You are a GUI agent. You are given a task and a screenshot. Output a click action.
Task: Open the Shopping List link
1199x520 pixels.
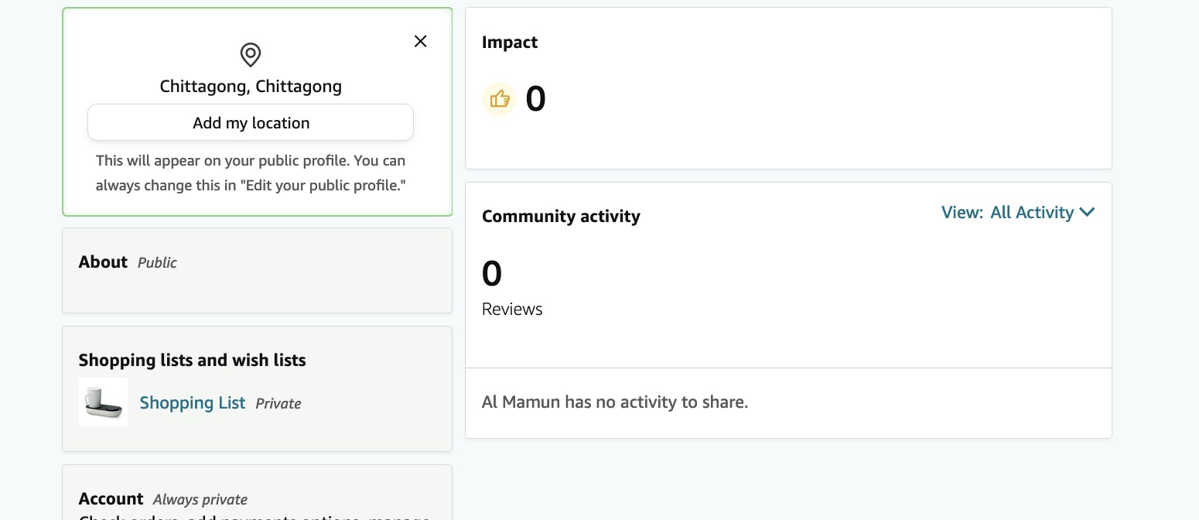pos(193,402)
